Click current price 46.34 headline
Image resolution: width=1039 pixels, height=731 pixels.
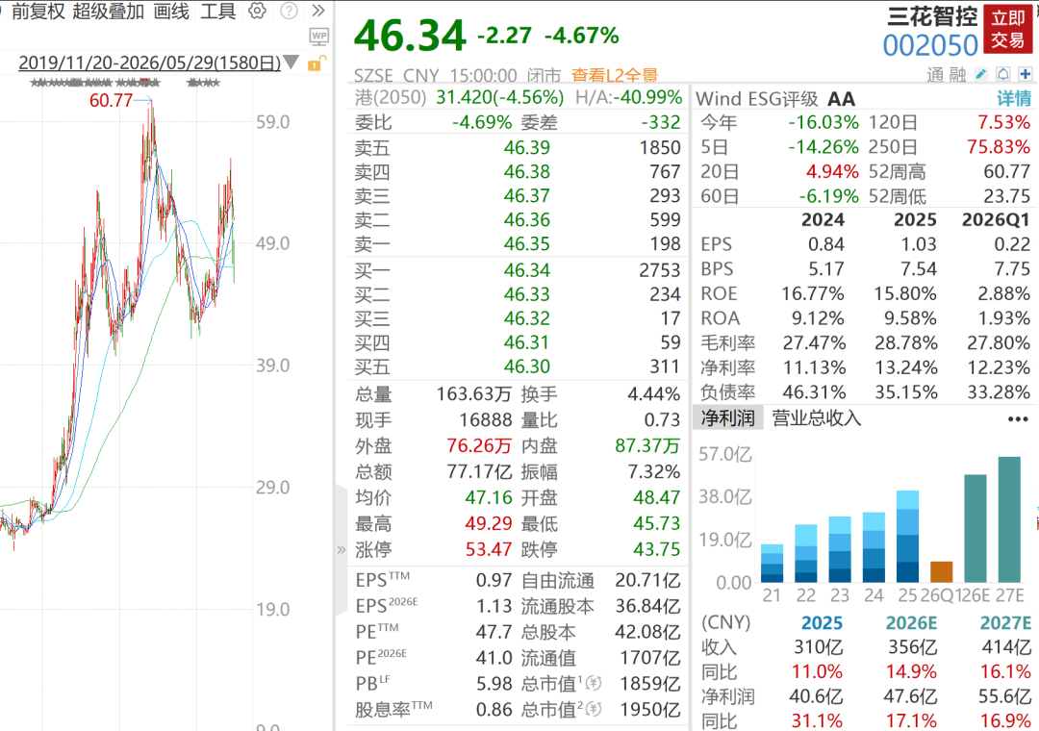pos(410,36)
